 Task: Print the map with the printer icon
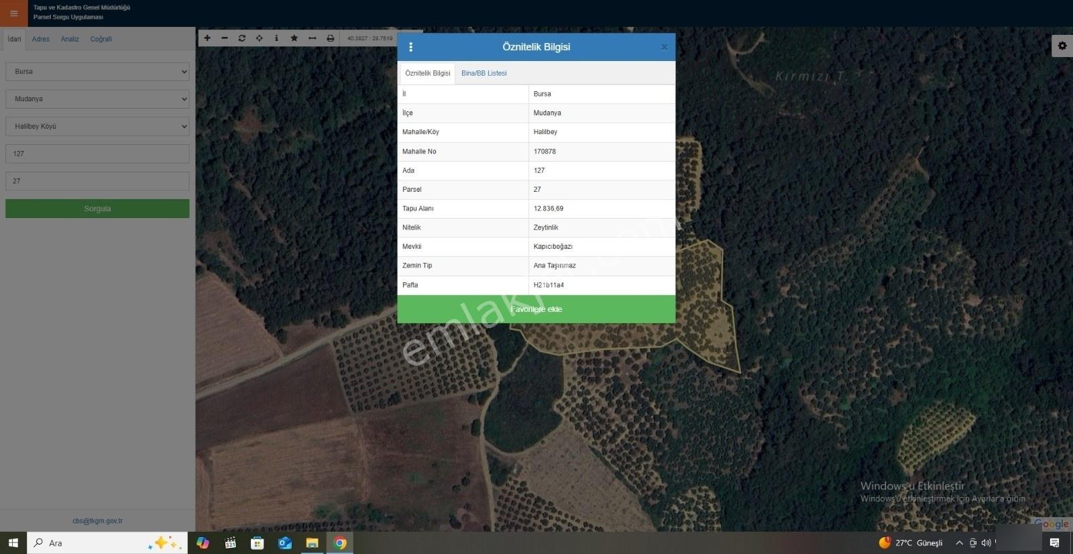[331, 38]
